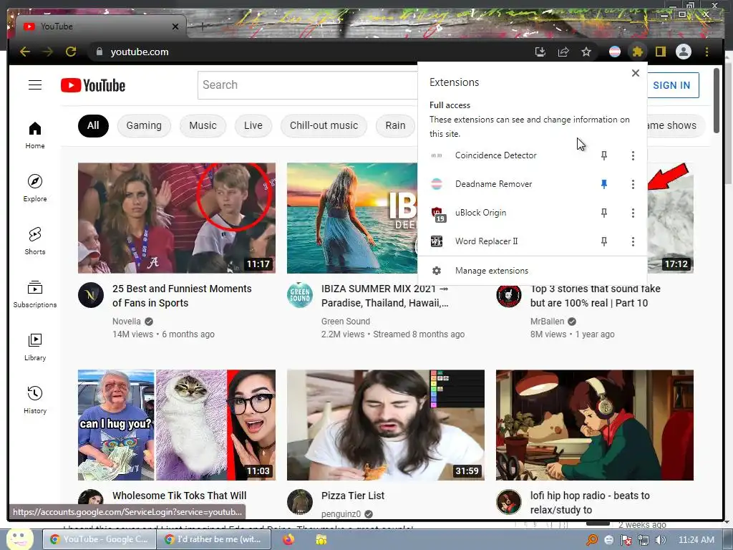Open the MrBallen channel link
The image size is (733, 550).
tap(547, 322)
